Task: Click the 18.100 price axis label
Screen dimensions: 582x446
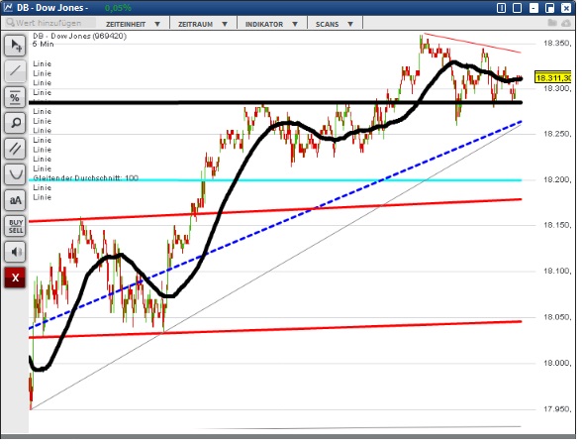Action: 557,271
